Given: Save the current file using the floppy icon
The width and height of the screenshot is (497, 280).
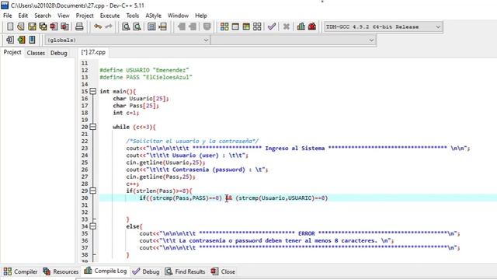Looking at the screenshot, I should point(32,26).
